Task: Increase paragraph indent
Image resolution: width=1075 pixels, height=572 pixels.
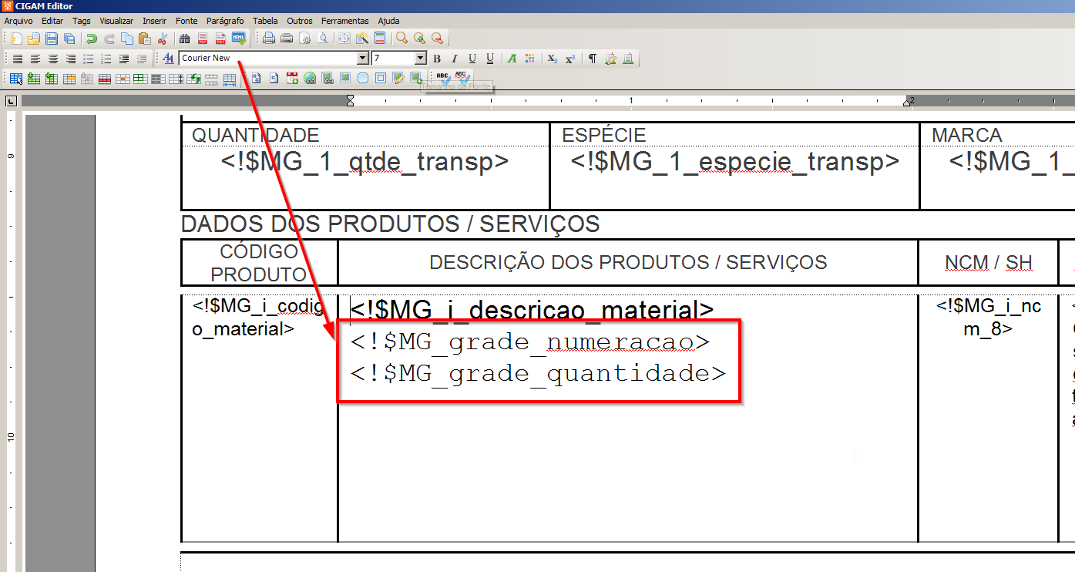Action: (x=123, y=59)
